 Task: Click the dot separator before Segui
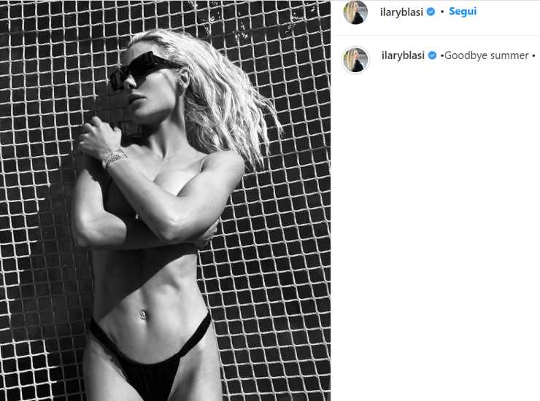pyautogui.click(x=442, y=12)
